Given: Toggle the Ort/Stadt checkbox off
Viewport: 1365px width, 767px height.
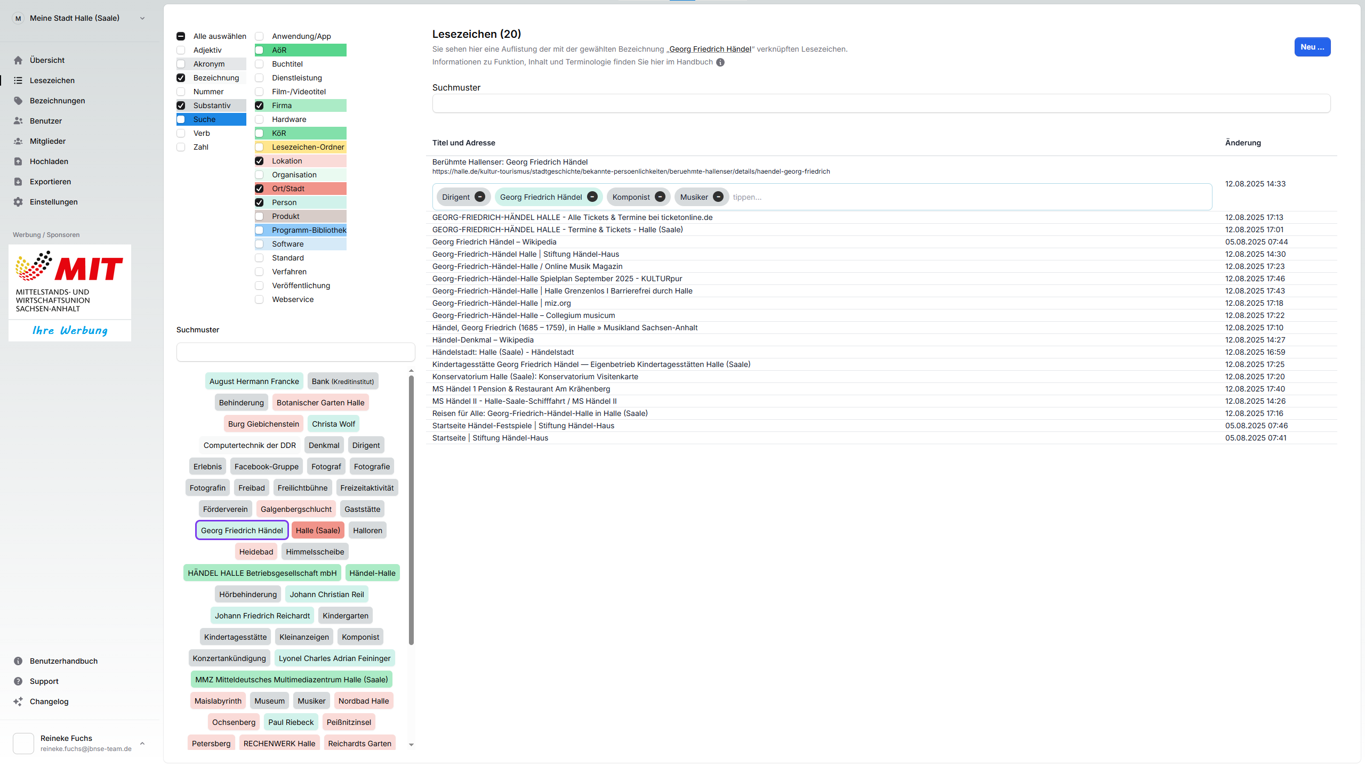Looking at the screenshot, I should coord(260,189).
